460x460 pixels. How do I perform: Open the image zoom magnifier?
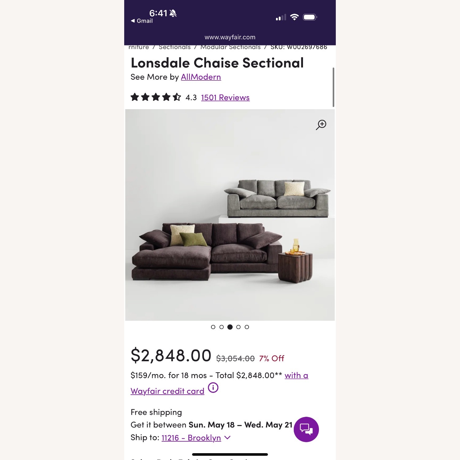coord(321,125)
